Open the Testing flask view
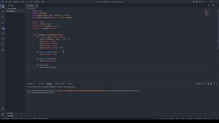219x123 pixels. (3, 33)
